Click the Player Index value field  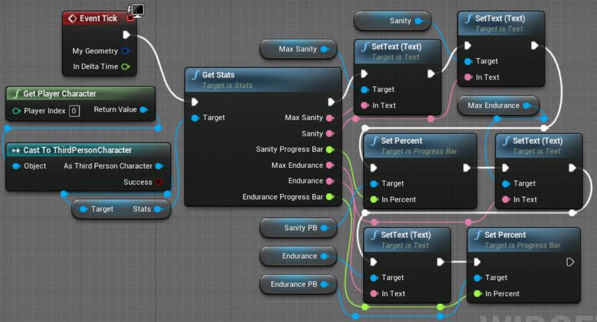pos(74,111)
